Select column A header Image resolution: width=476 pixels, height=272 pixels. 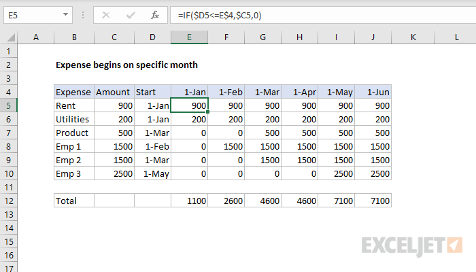pyautogui.click(x=36, y=37)
